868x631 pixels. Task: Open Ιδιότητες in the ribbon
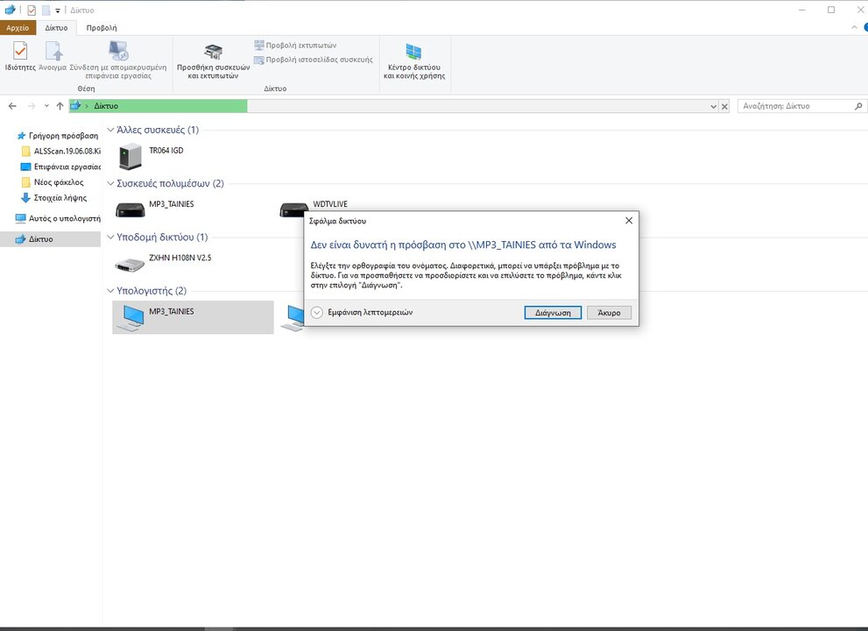[x=20, y=56]
